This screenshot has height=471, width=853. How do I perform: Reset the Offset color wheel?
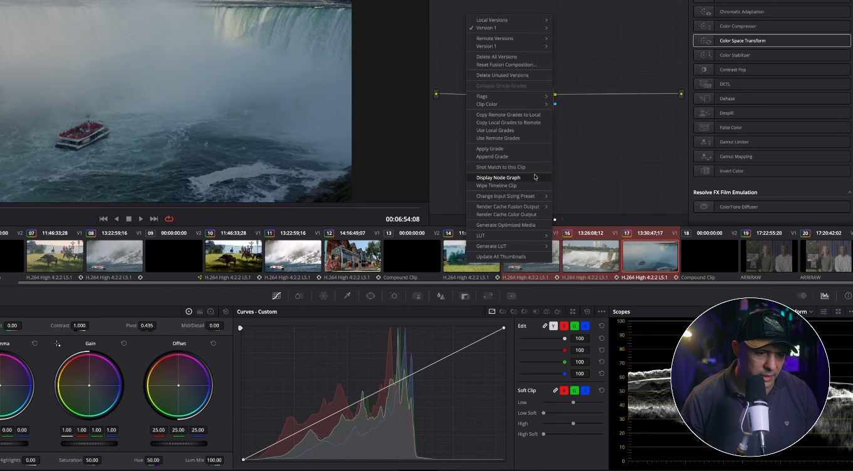pyautogui.click(x=213, y=343)
